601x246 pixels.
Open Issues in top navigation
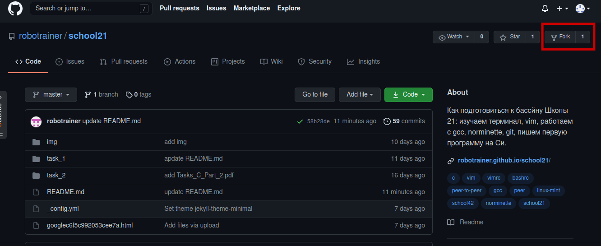coord(217,8)
